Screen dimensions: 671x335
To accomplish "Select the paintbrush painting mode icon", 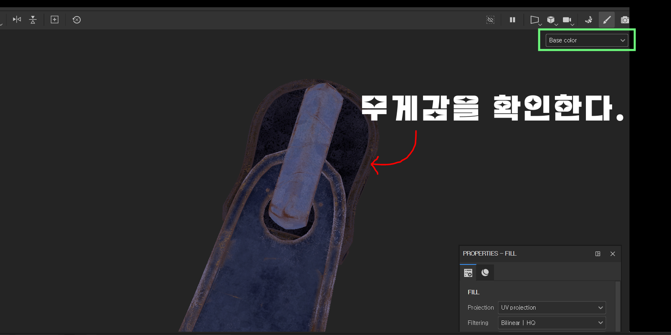I will (x=606, y=20).
